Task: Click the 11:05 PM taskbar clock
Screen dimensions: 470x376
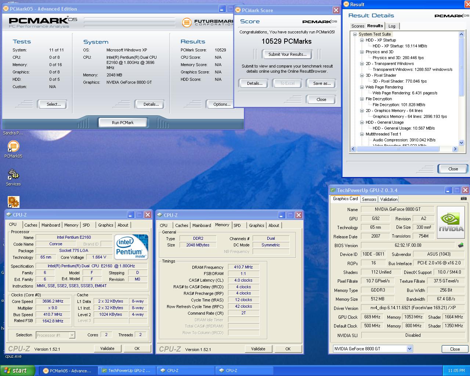Action: 456,370
